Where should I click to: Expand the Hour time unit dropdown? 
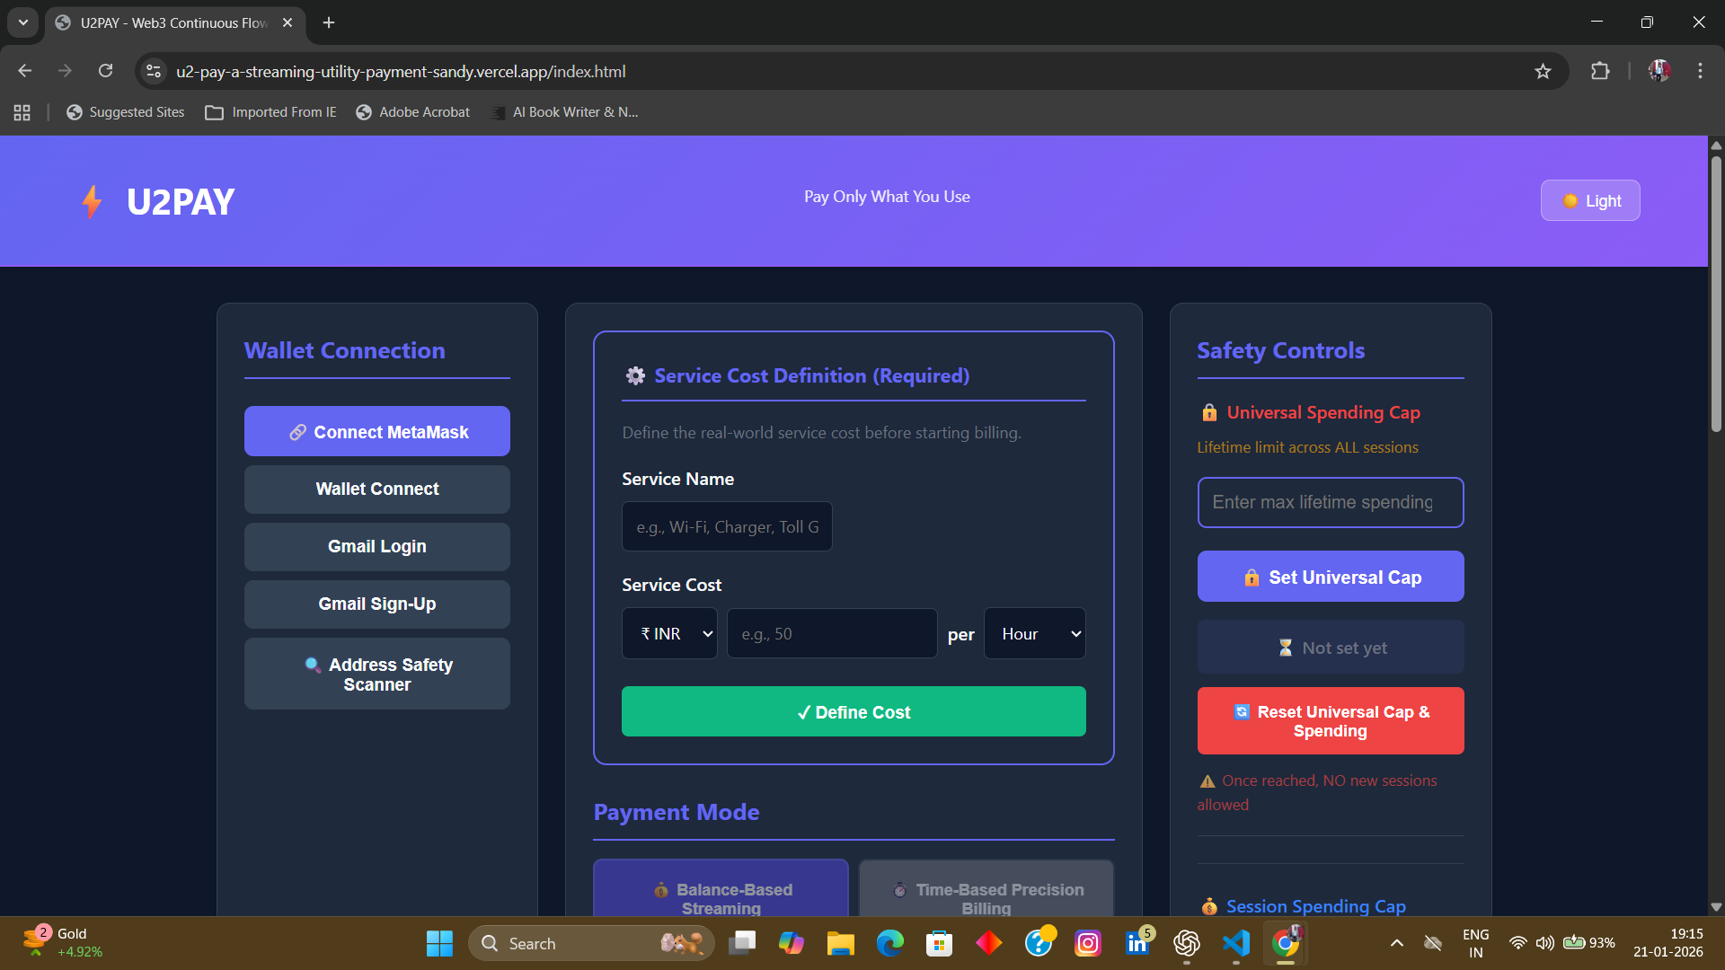[x=1034, y=634]
